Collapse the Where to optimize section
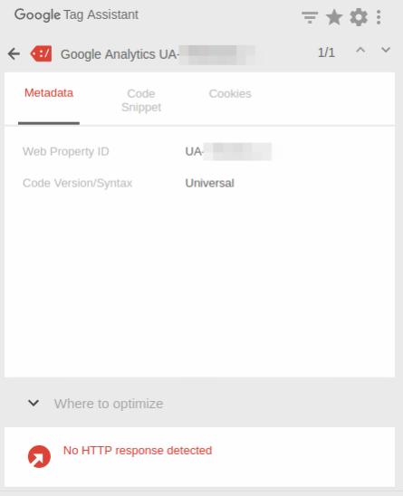Image resolution: width=403 pixels, height=496 pixels. click(x=34, y=403)
